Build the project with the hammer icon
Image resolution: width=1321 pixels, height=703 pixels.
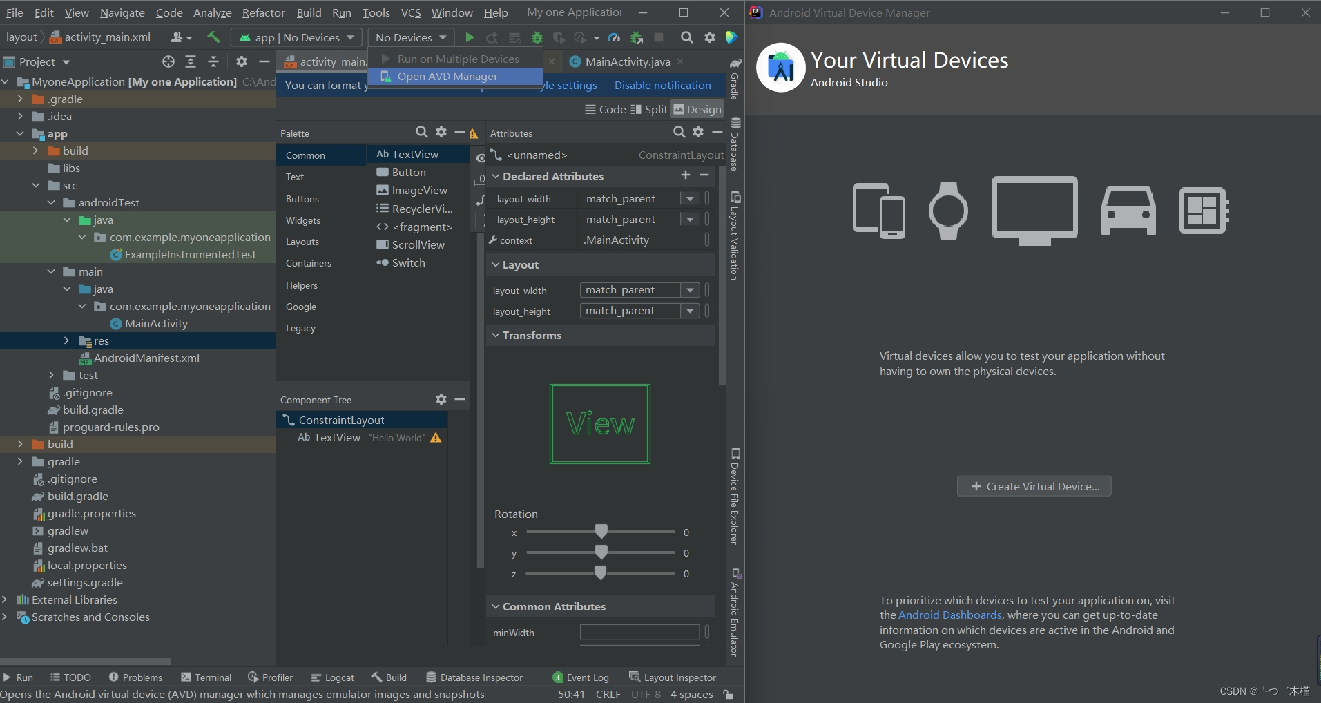[214, 37]
